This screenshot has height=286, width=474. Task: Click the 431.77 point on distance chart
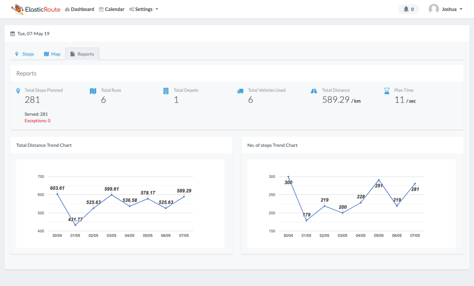tap(75, 225)
